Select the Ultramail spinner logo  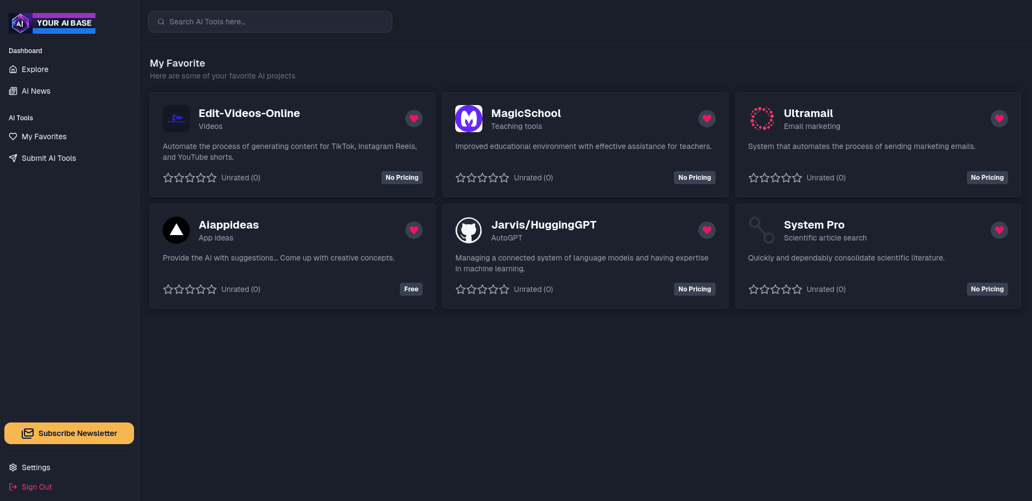tap(761, 118)
